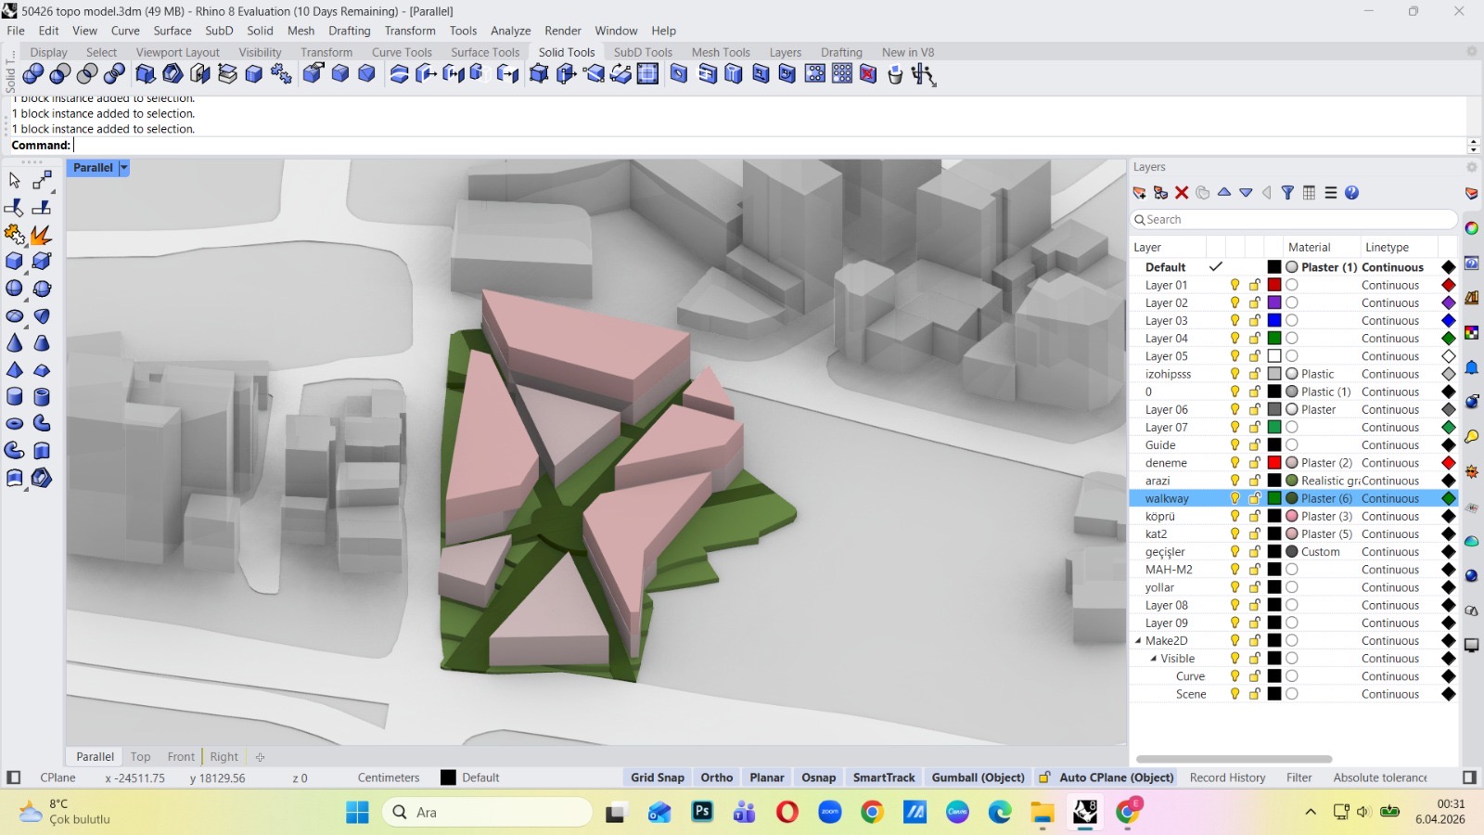Viewport: 1484px width, 835px height.
Task: Click the Boolean Union tool icon
Action: click(x=33, y=74)
